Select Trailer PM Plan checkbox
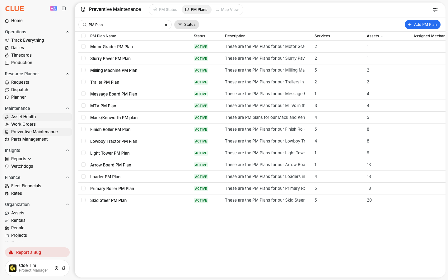 [x=83, y=82]
